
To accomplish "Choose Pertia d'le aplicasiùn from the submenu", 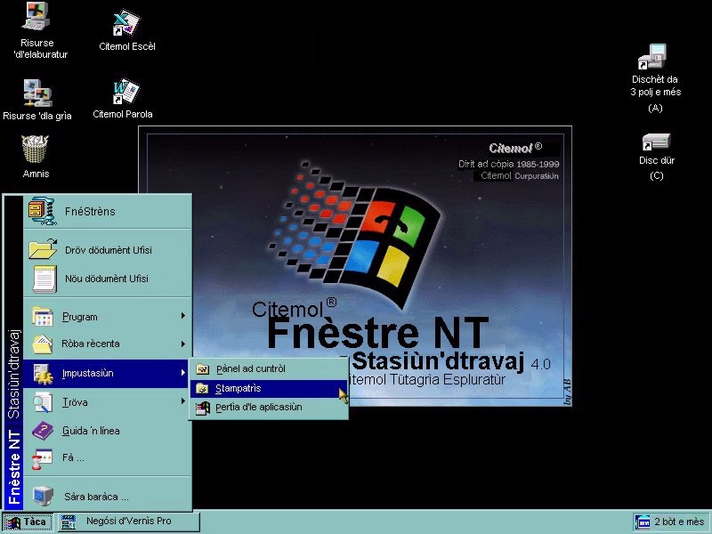I will click(269, 408).
